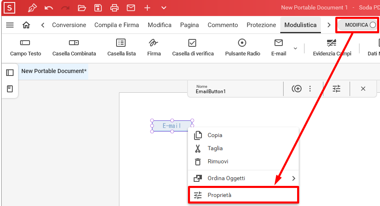Image resolution: width=380 pixels, height=206 pixels.
Task: Insert a Casella di verifica checkbox
Action: [193, 48]
